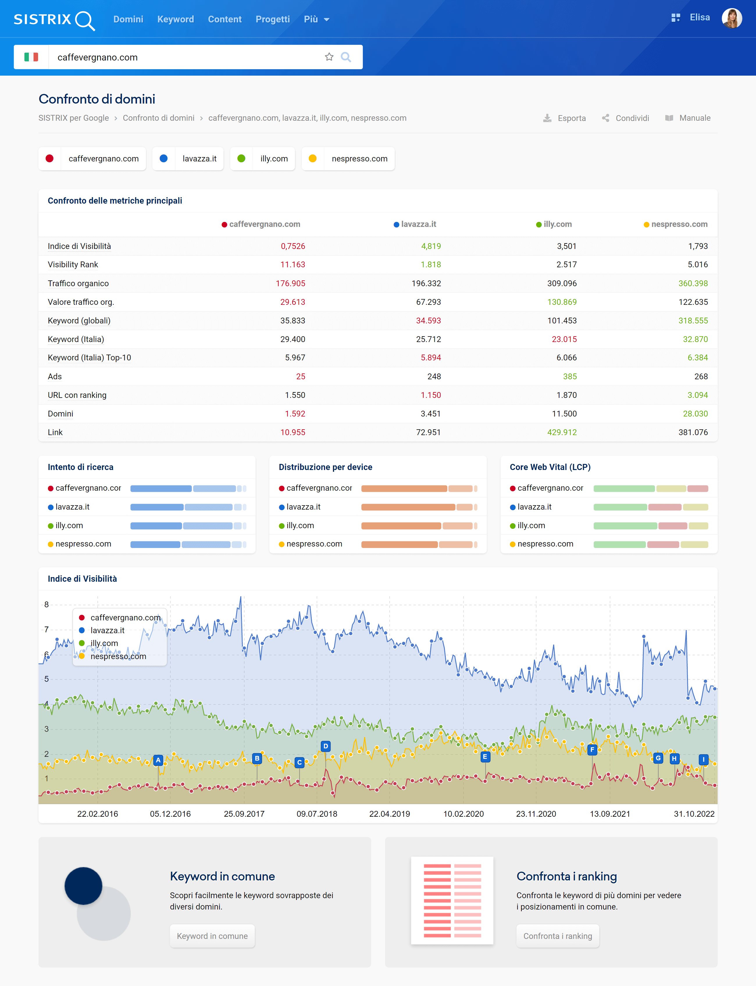Viewport: 756px width, 986px height.
Task: Click the Condividi share icon
Action: 606,118
